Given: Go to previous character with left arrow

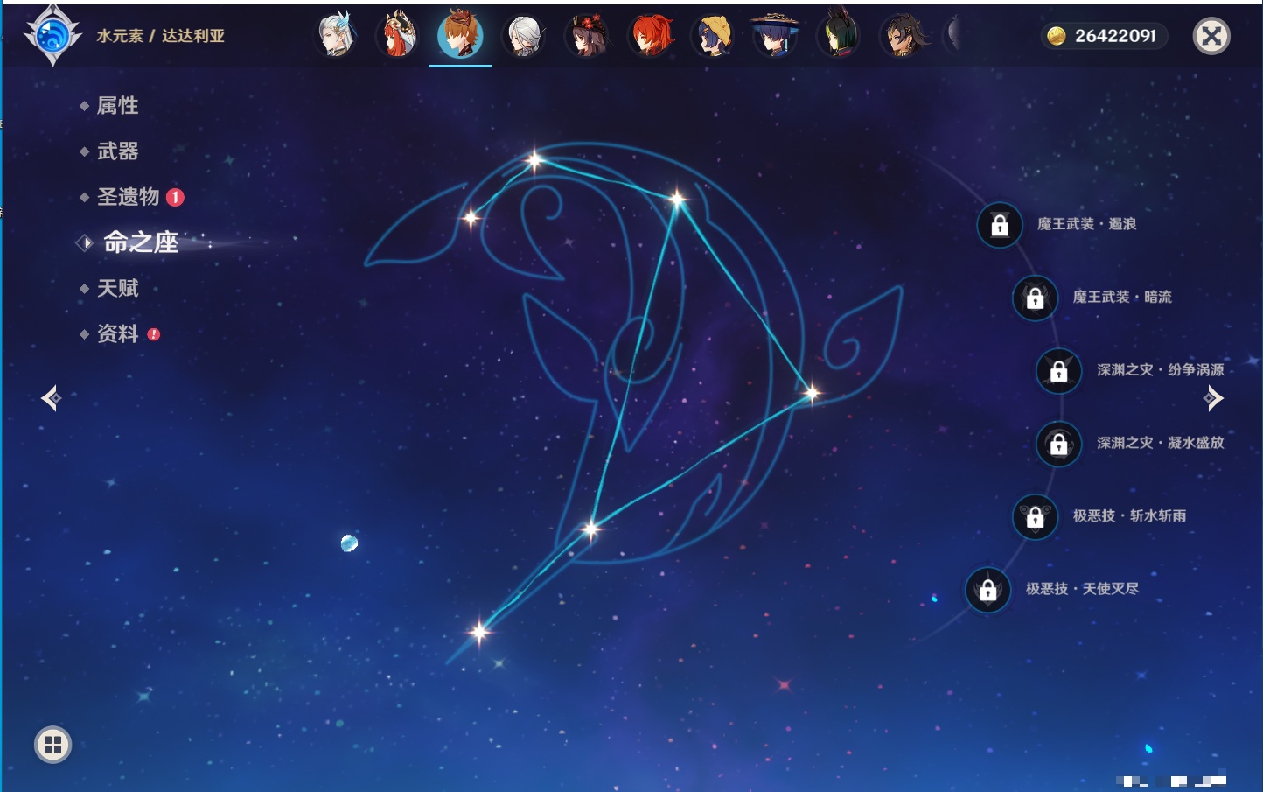Looking at the screenshot, I should pyautogui.click(x=51, y=398).
